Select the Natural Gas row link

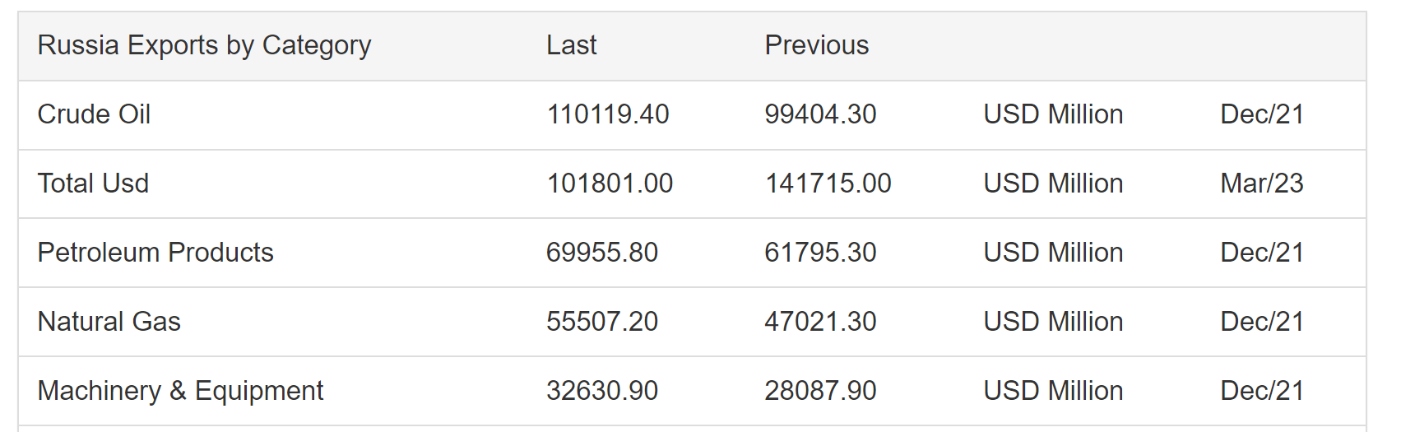tap(109, 322)
